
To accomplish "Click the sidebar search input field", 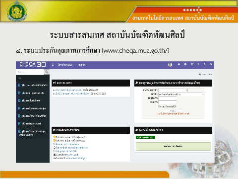I will 30,72.
